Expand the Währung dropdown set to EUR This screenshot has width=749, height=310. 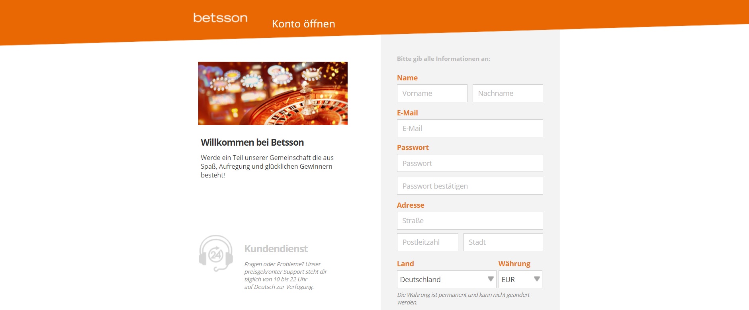pyautogui.click(x=520, y=279)
